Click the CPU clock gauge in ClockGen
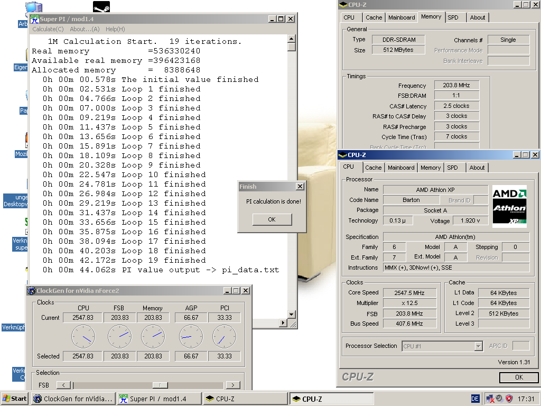The height and width of the screenshot is (406, 541). (83, 337)
